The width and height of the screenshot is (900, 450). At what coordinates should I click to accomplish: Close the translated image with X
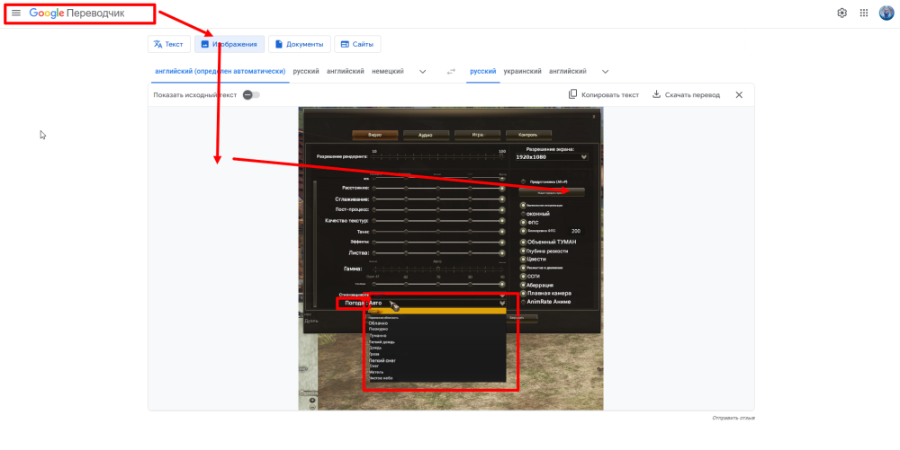click(739, 94)
